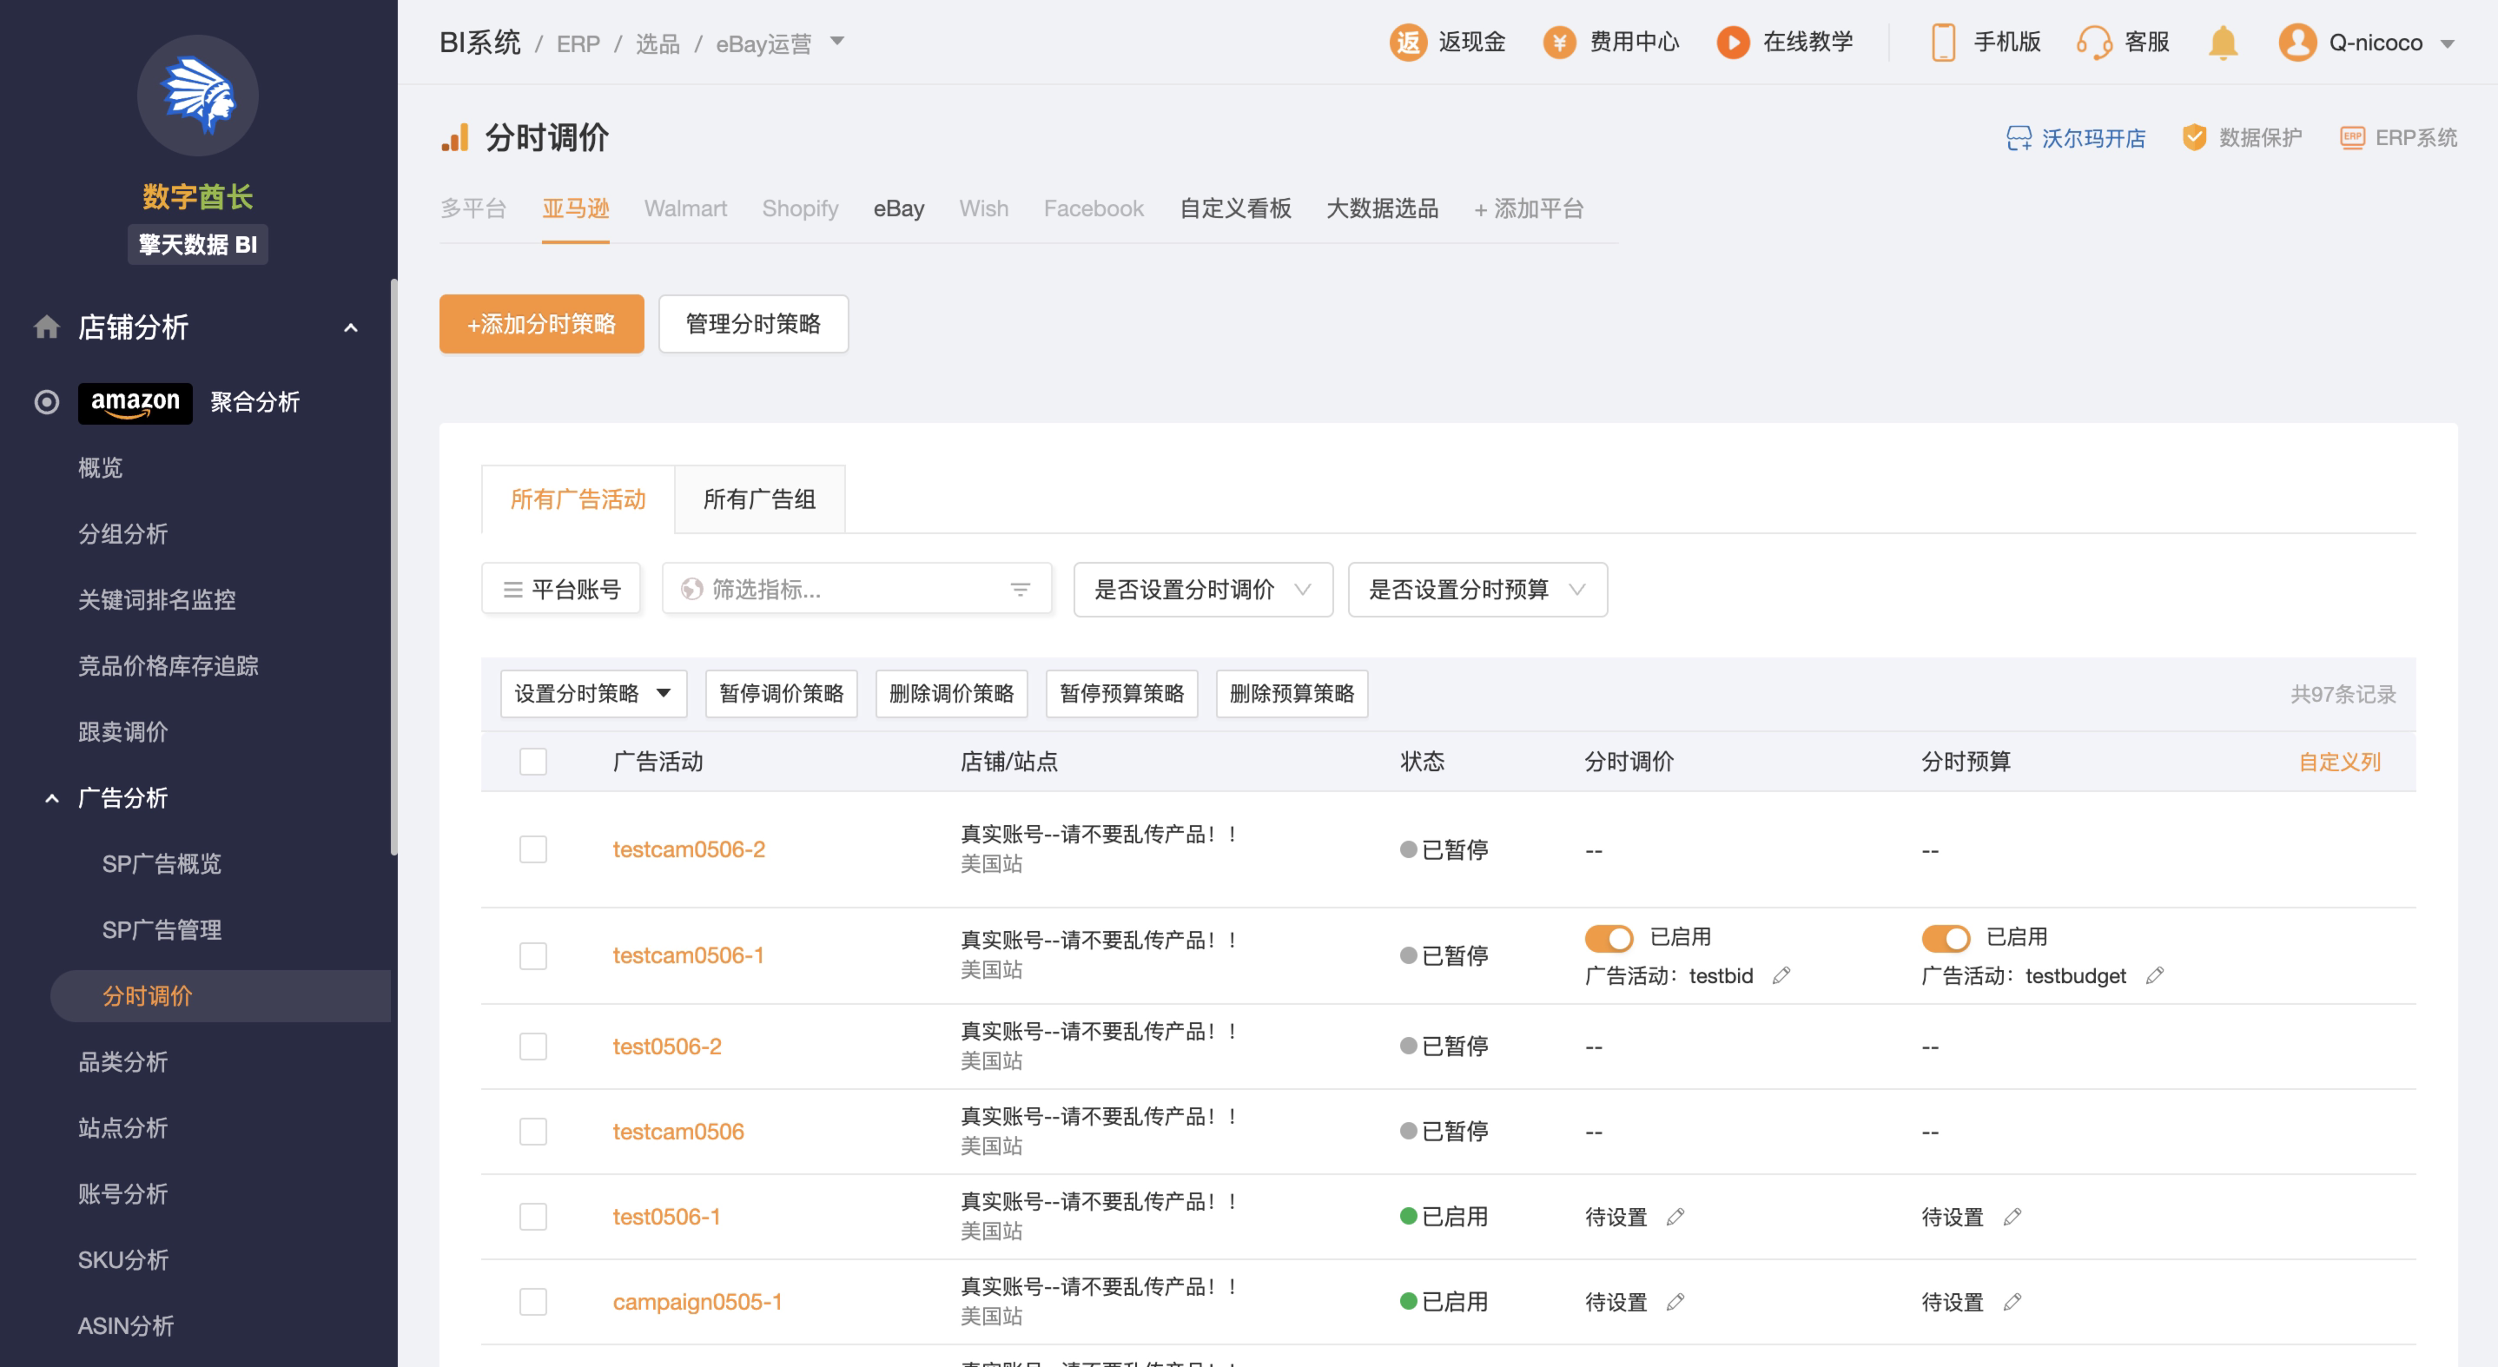Image resolution: width=2498 pixels, height=1367 pixels.
Task: Click +添加分时策略 button
Action: tap(541, 324)
